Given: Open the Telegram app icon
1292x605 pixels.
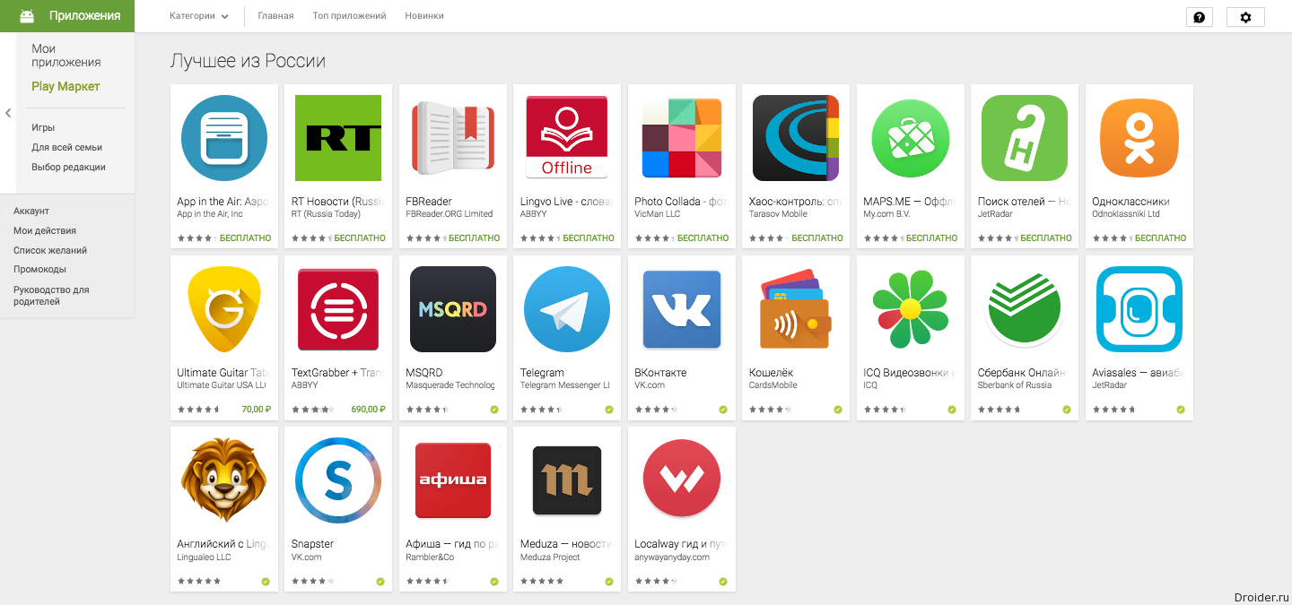Looking at the screenshot, I should 566,309.
